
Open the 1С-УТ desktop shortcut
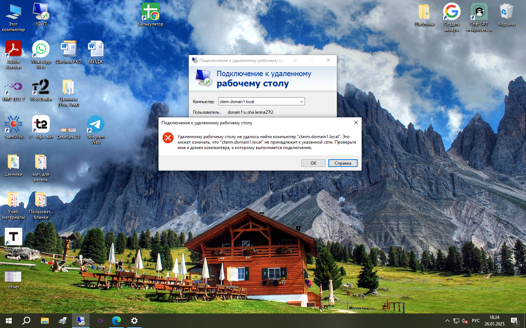(41, 12)
